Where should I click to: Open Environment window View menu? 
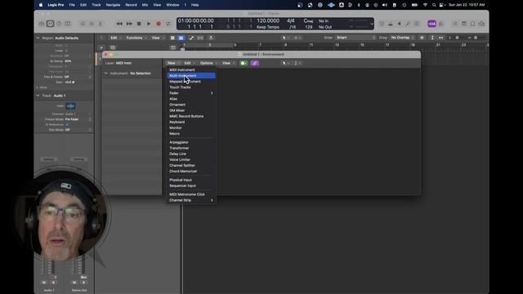click(x=228, y=63)
